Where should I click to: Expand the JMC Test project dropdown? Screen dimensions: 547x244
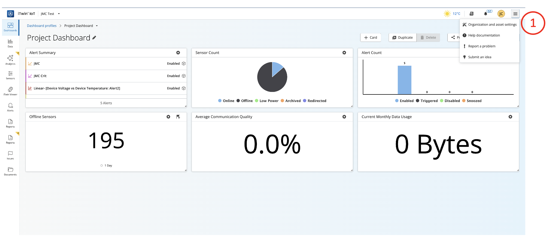(x=50, y=13)
